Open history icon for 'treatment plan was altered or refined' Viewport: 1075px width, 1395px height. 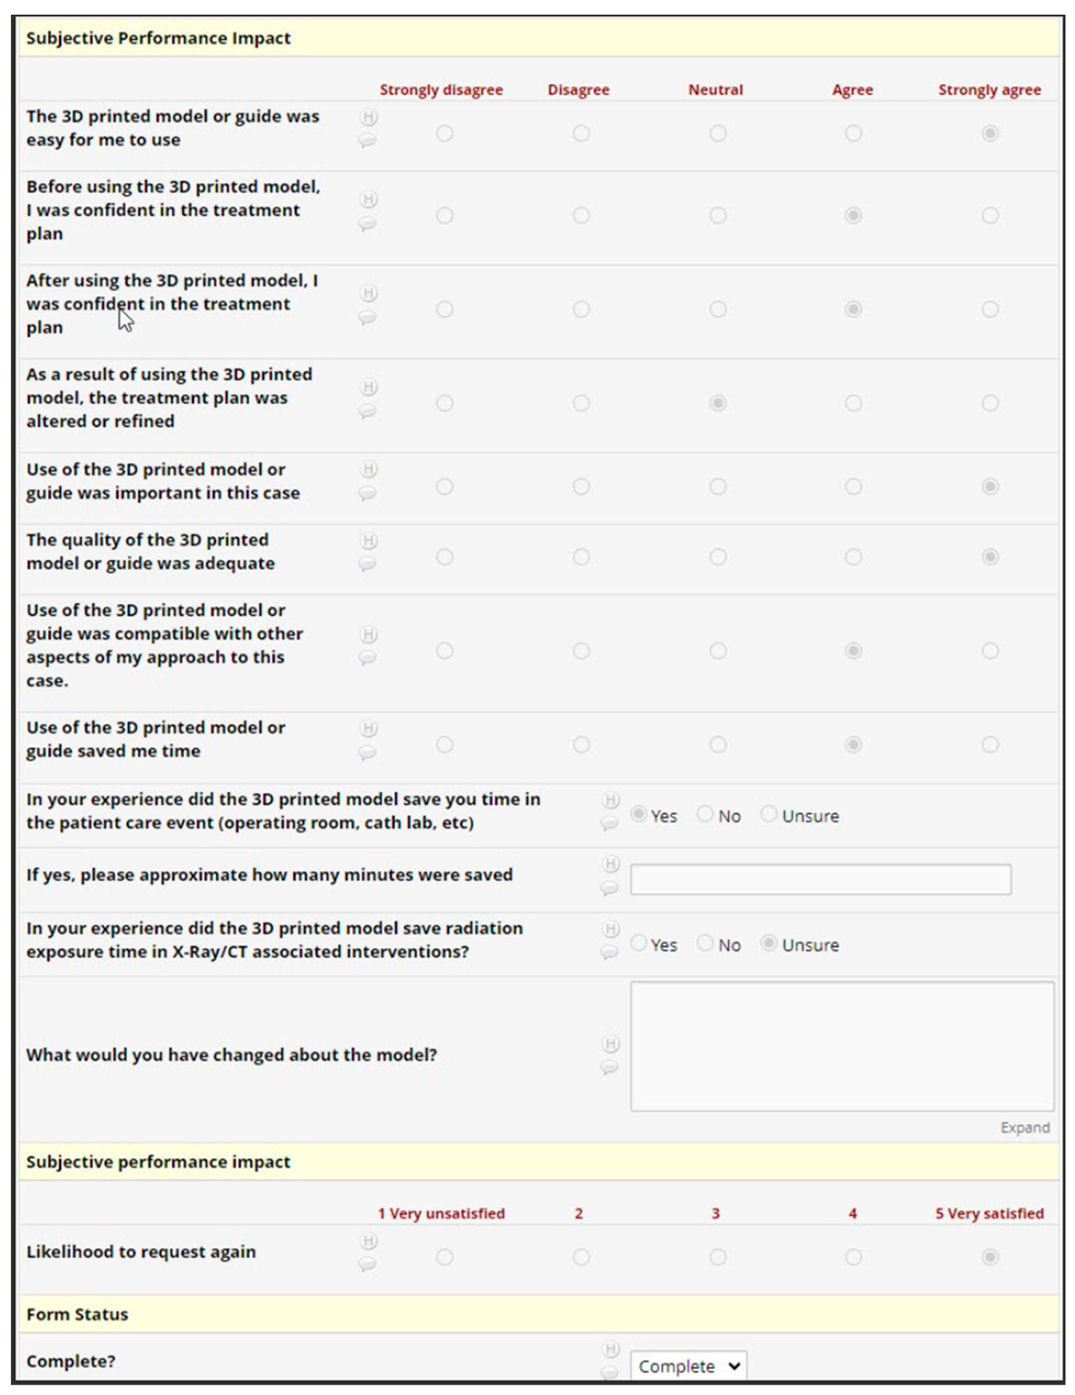pos(369,387)
